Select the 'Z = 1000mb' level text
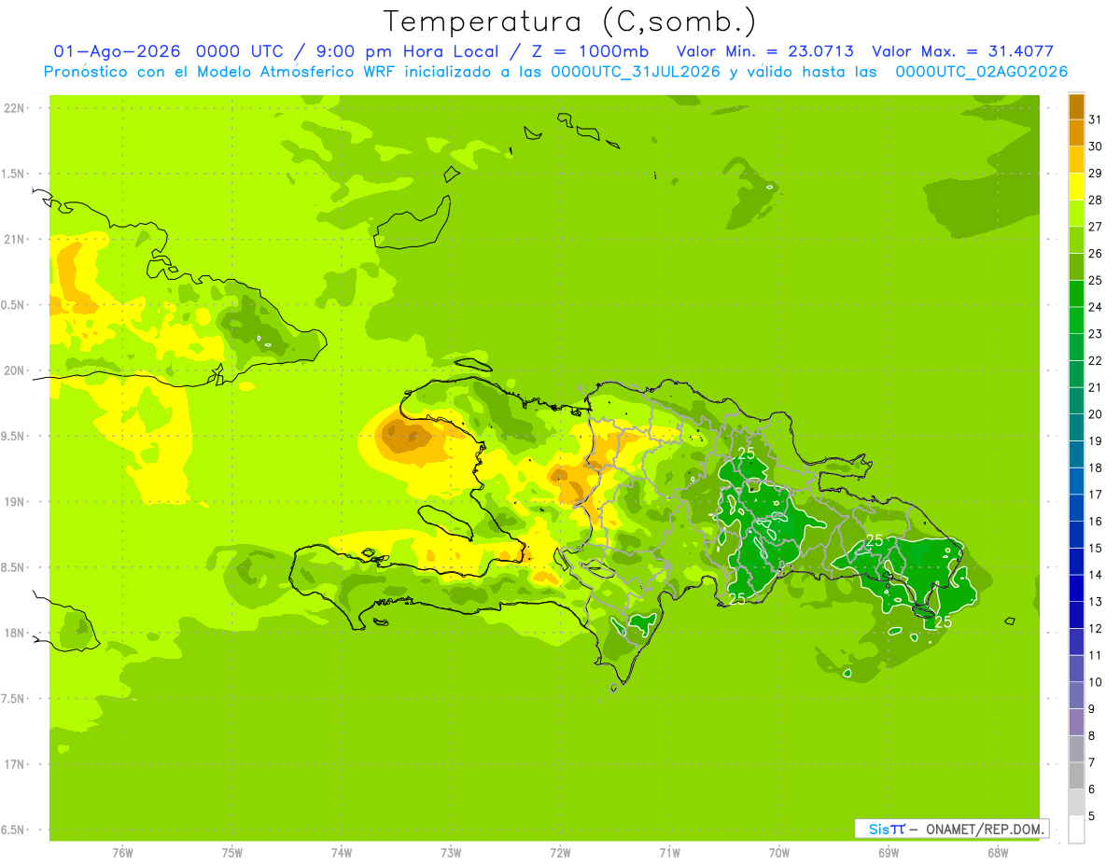 click(x=590, y=51)
